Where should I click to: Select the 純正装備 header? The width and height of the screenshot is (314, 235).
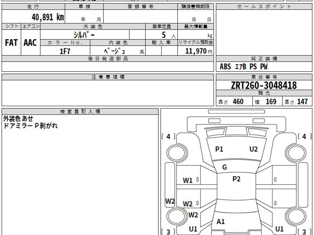pos(264,59)
